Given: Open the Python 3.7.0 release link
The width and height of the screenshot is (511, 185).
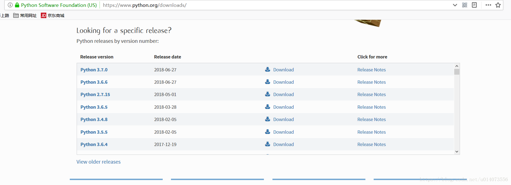Looking at the screenshot, I should coord(94,70).
